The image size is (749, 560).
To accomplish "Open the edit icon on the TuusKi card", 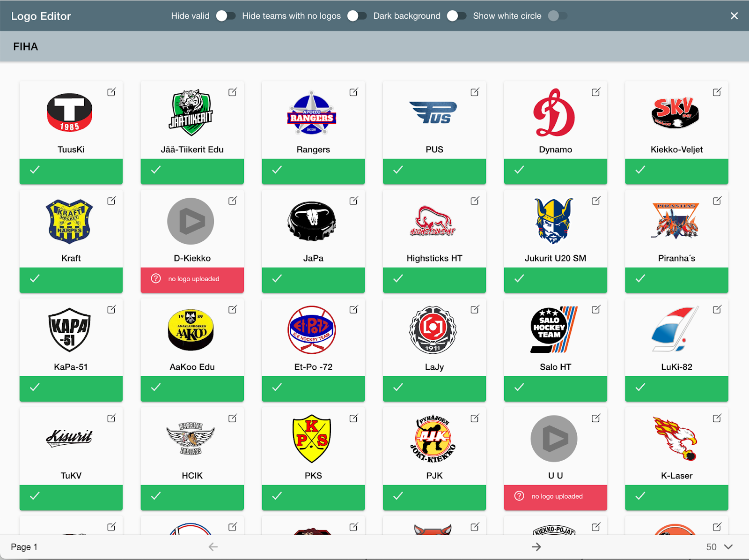I will click(x=111, y=92).
